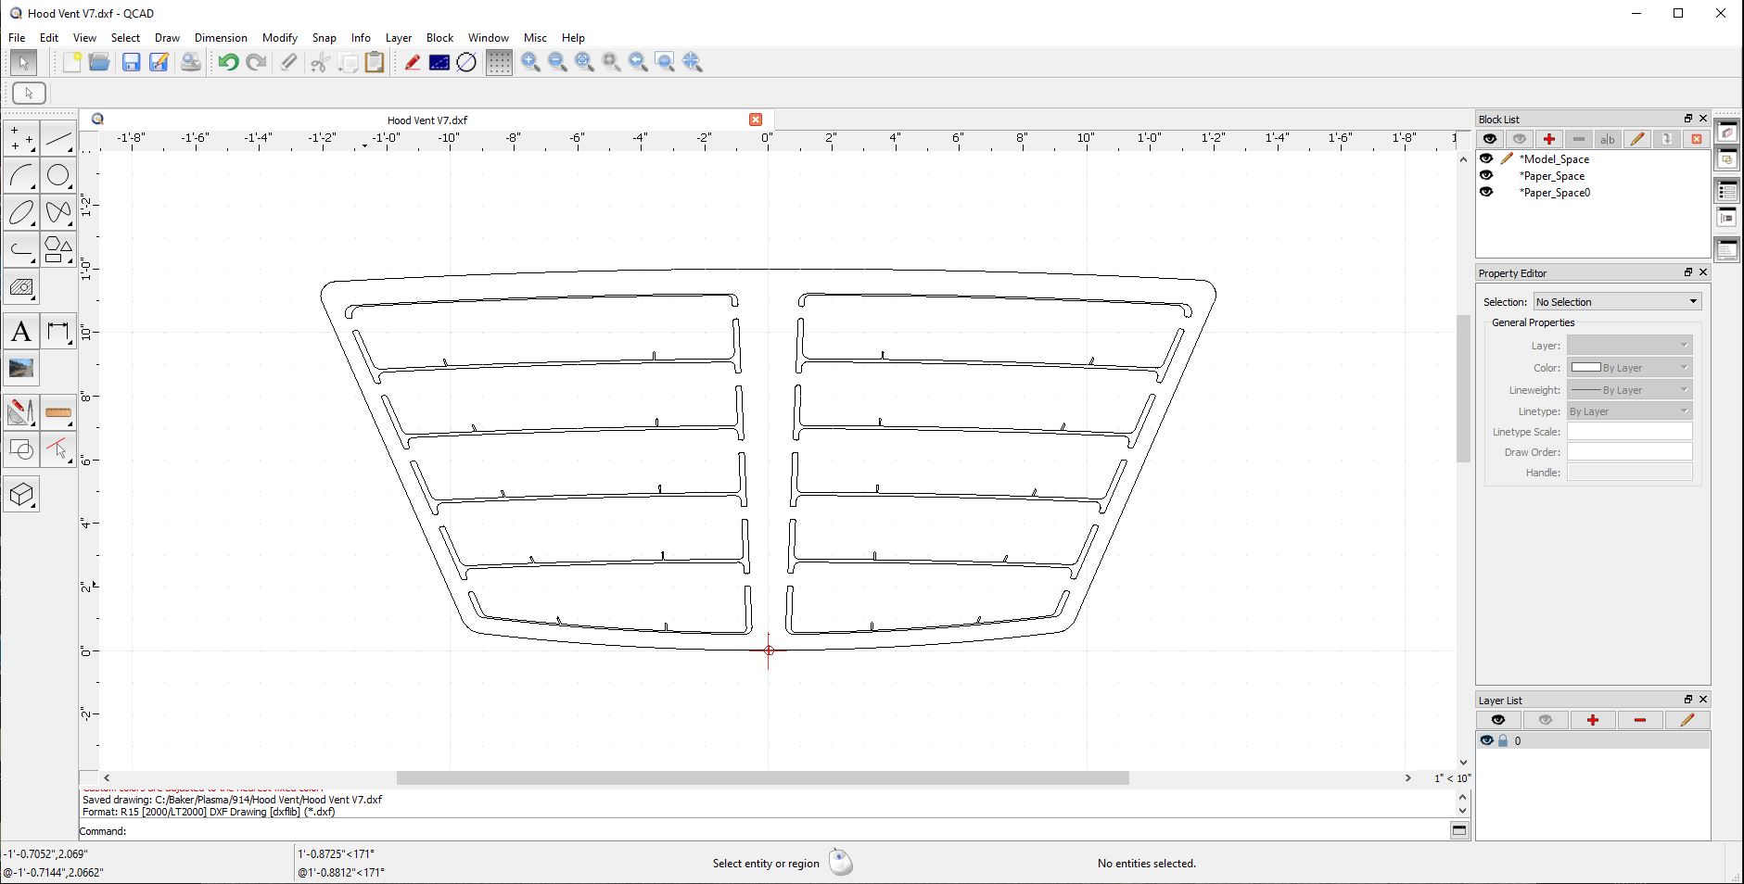Viewport: 1744px width, 884px height.
Task: Open the Hatch tool
Action: coord(21,287)
